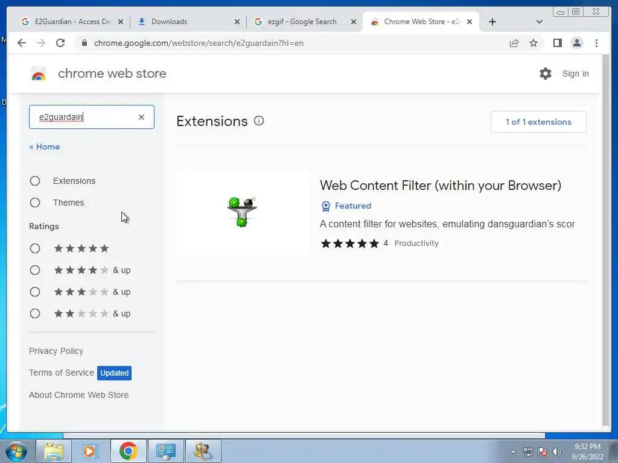Click the Show desktop button
Viewport: 618px width, 463px height.
tap(614, 451)
